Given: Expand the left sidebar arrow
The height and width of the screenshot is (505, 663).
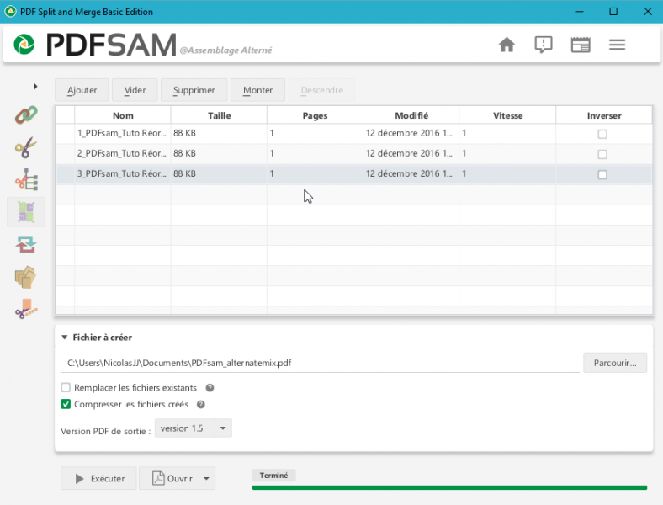Looking at the screenshot, I should pyautogui.click(x=35, y=87).
